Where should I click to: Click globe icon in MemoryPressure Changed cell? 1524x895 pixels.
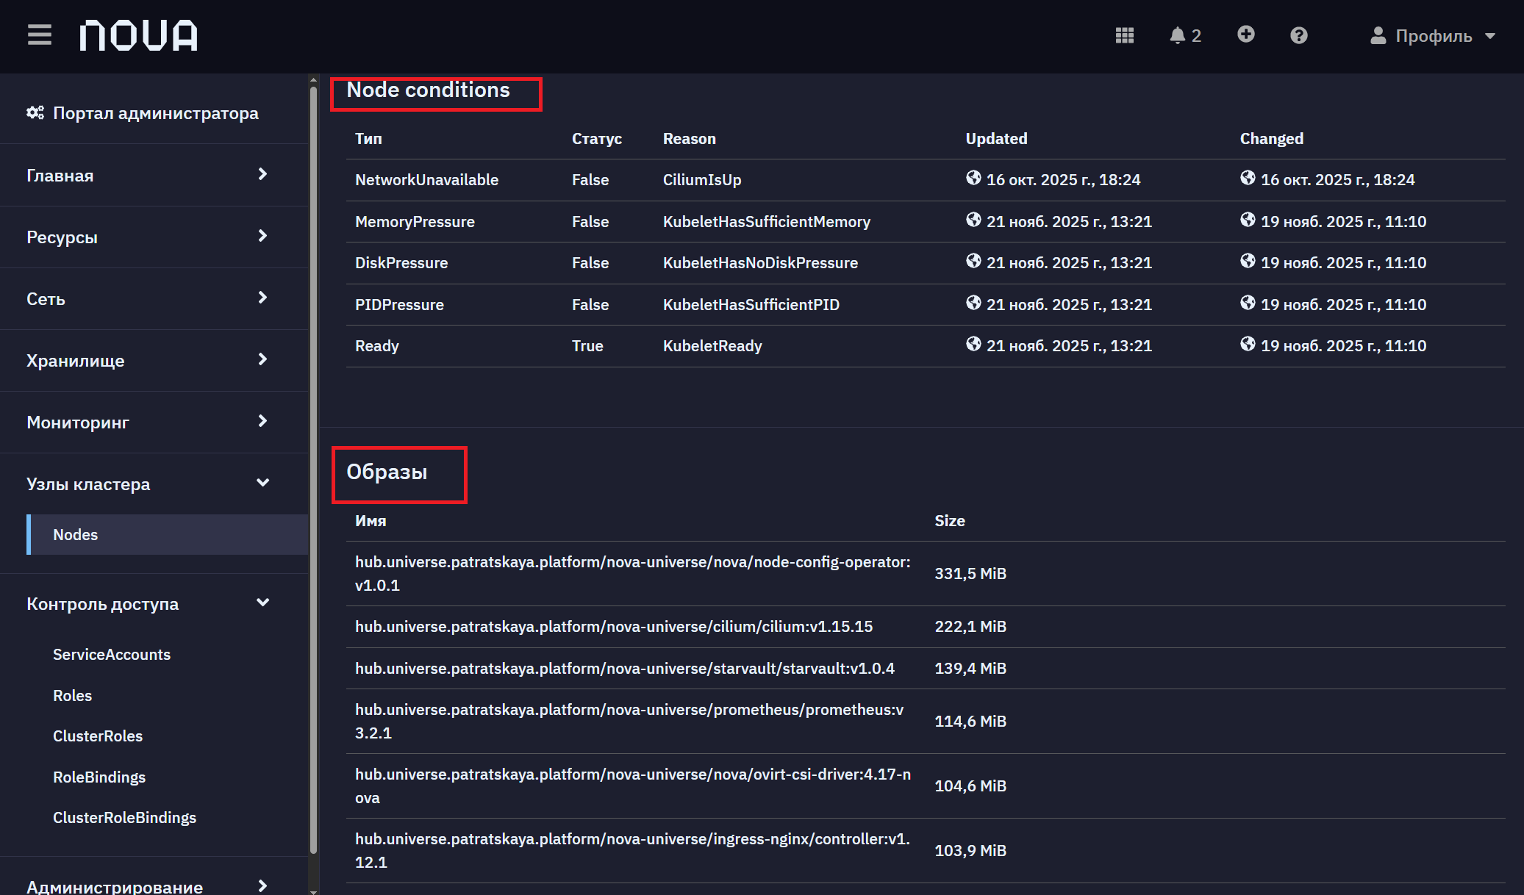[1248, 220]
